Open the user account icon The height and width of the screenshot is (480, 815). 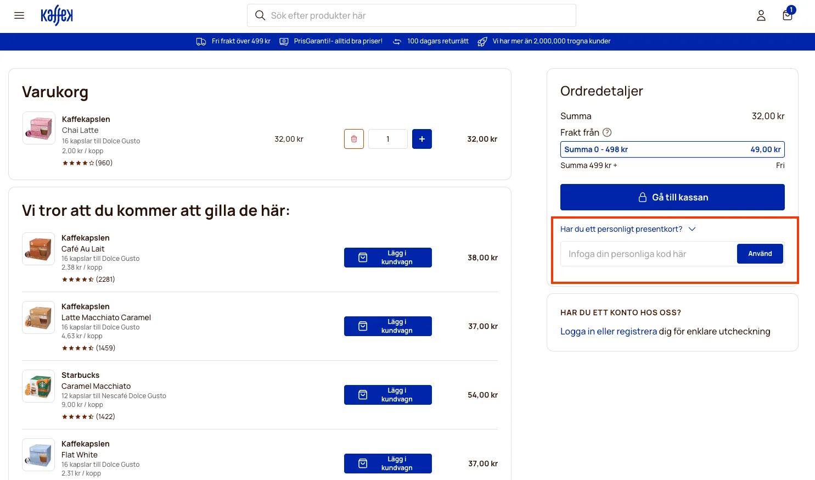click(x=761, y=15)
